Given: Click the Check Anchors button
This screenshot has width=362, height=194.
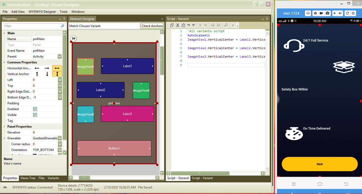Looking at the screenshot, I should pos(152,26).
